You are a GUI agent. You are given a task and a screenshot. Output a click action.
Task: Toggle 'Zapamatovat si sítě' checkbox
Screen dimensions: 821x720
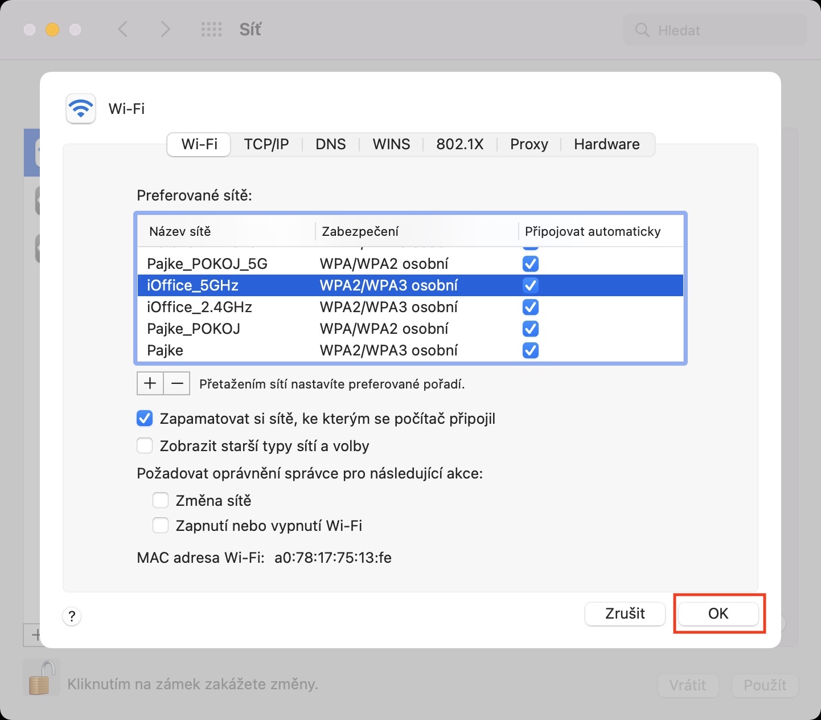coord(145,419)
